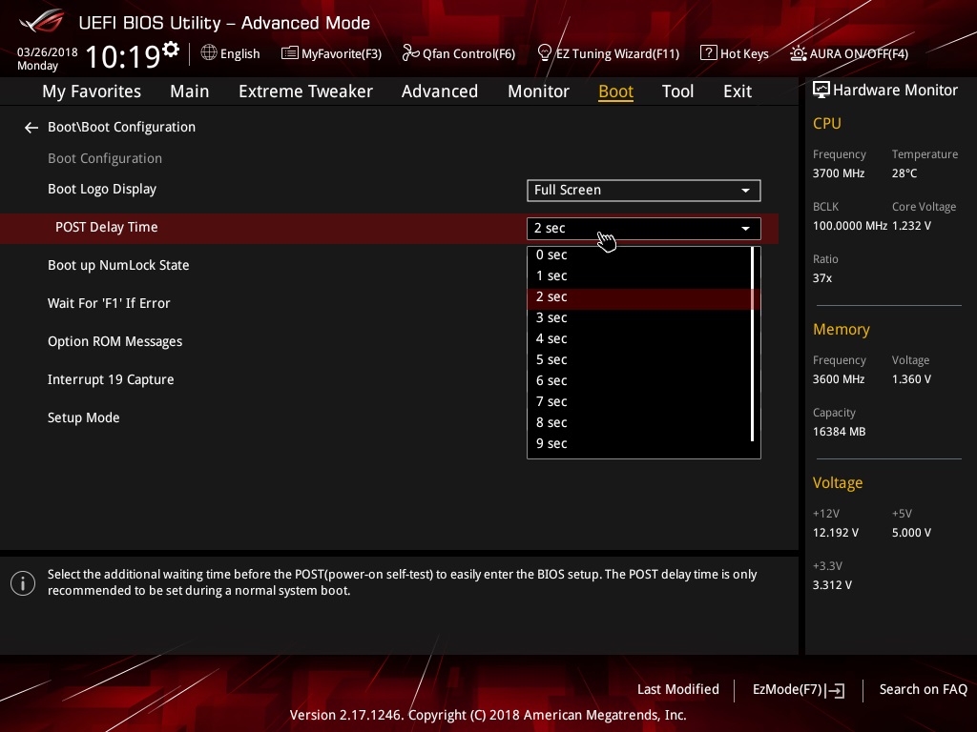
Task: Choose 9 sec in delay list
Action: pos(640,444)
